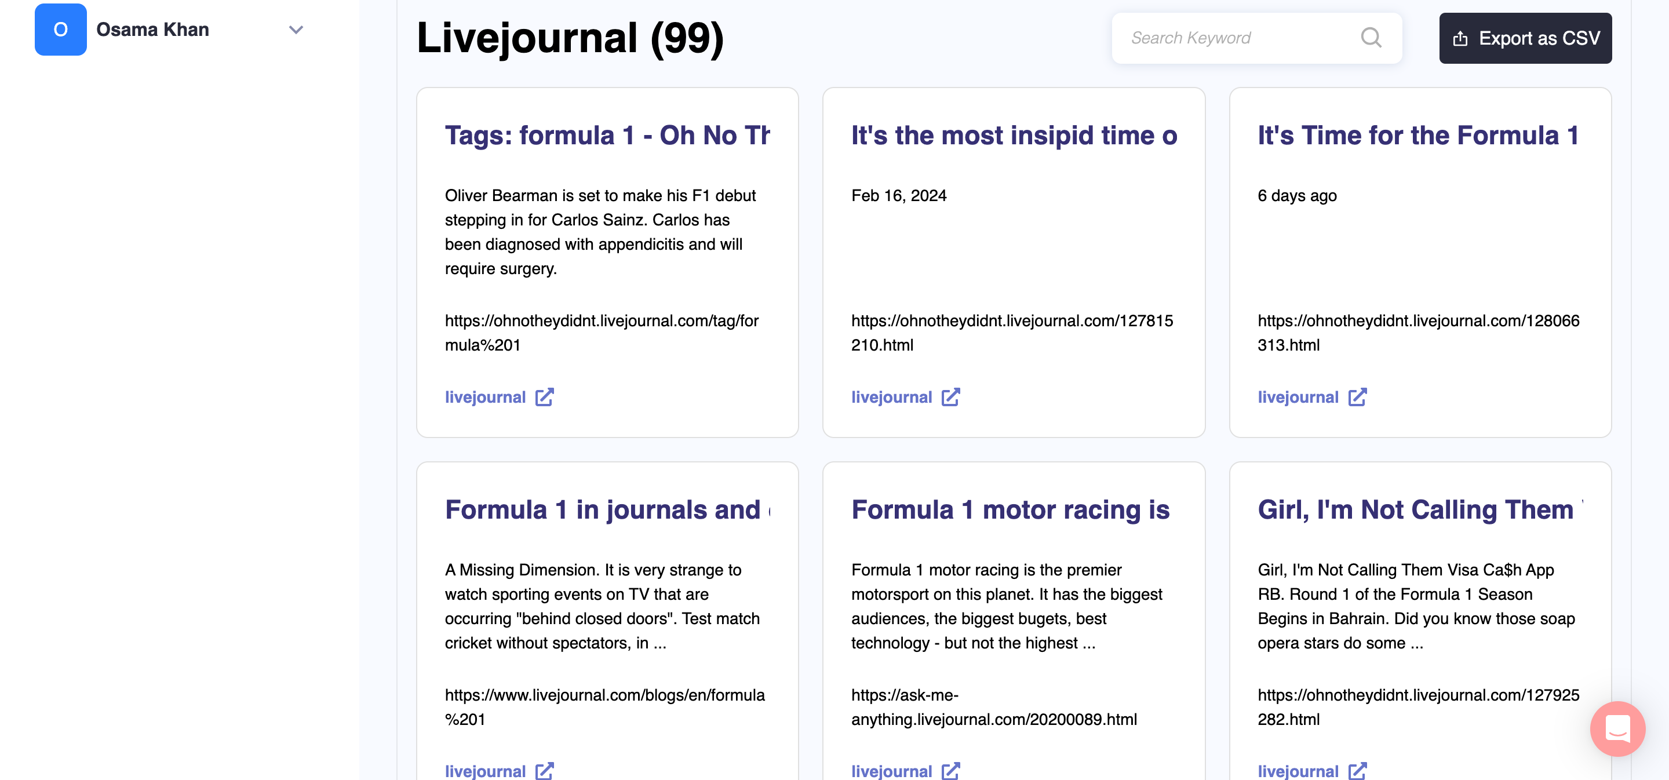Screen dimensions: 1669x780
Task: Click the 'Livejournal (99)' page heading
Action: tap(570, 38)
